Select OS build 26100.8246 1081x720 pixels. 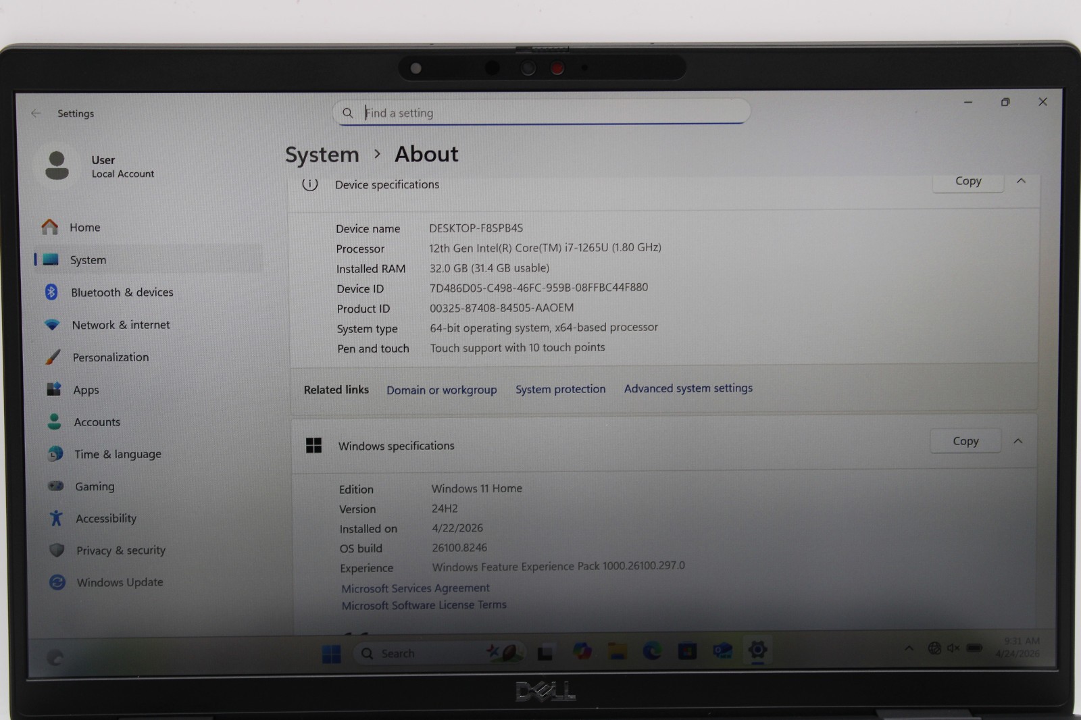[459, 548]
